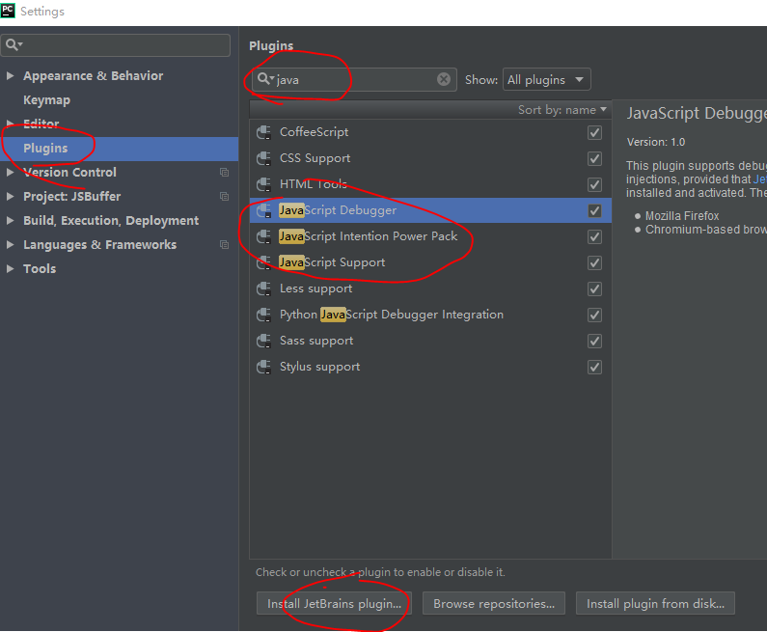Screen dimensions: 767x632
Task: Open Build, Execution, Deployment settings
Action: 111,221
